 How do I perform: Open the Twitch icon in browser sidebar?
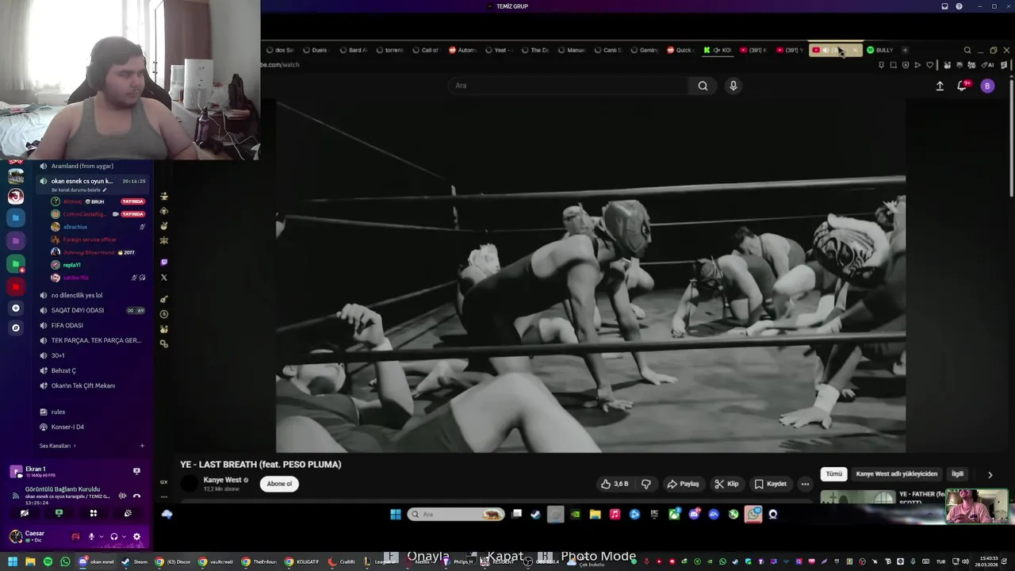164,263
